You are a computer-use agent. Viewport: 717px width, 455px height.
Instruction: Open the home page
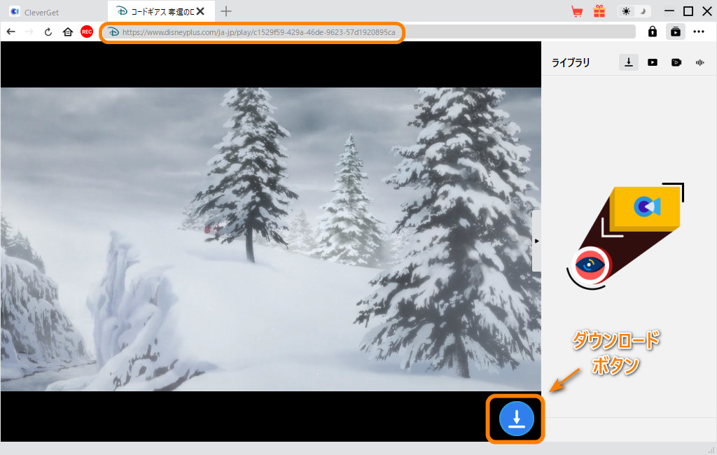(68, 31)
